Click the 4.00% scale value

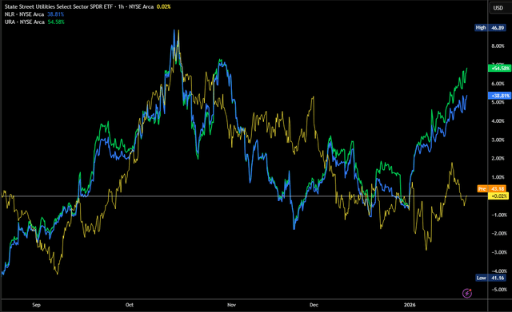click(x=498, y=120)
